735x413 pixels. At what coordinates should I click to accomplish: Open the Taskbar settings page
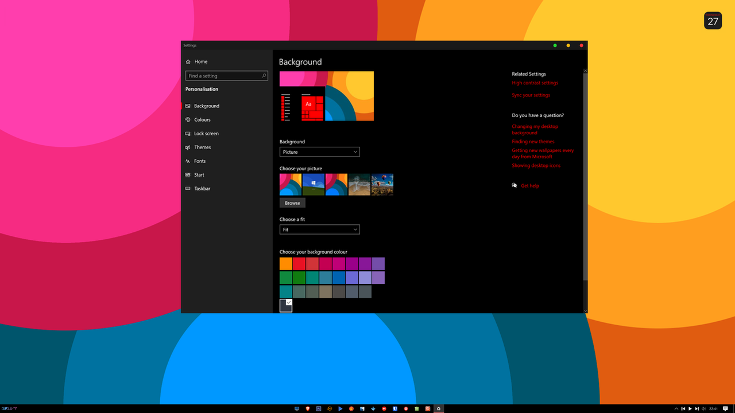tap(227, 189)
